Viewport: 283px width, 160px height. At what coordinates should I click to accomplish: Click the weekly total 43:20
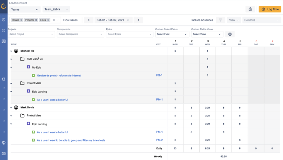(224, 156)
